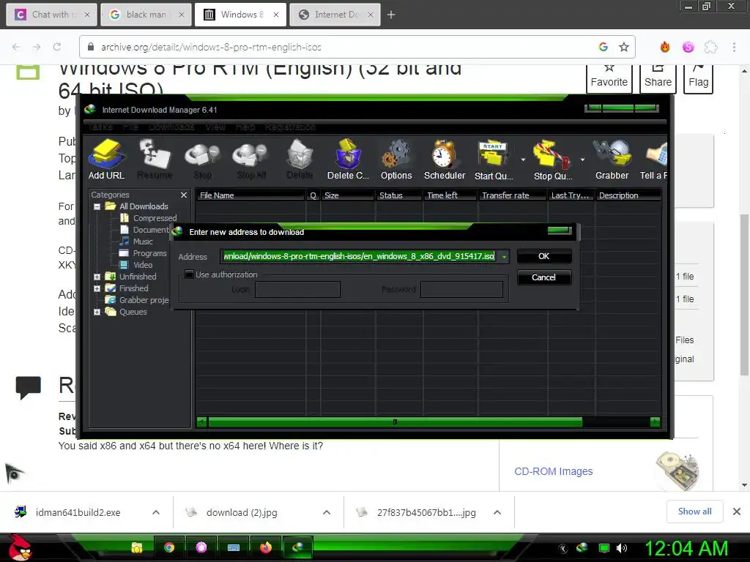Click the Add URL toolbar icon
Image resolution: width=750 pixels, height=562 pixels.
[x=106, y=160]
